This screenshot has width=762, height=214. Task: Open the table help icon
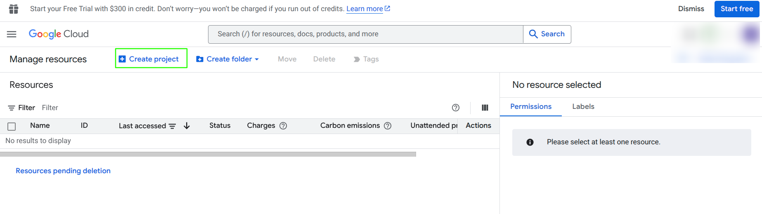click(456, 108)
